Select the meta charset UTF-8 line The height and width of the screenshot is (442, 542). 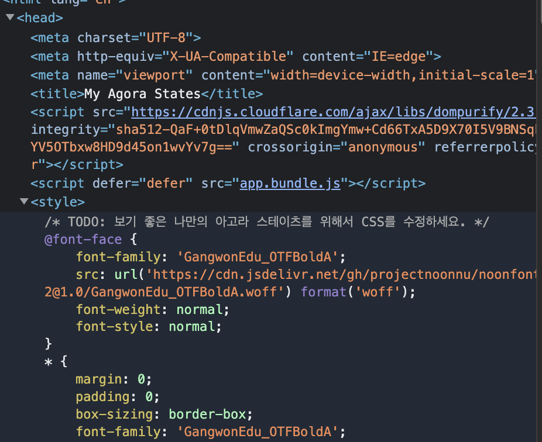click(x=116, y=37)
